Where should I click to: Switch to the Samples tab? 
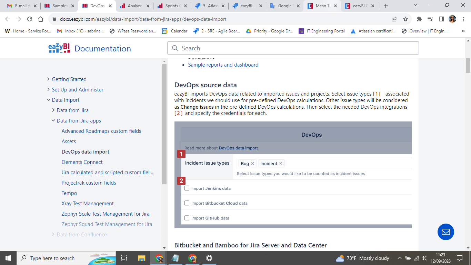(x=59, y=6)
